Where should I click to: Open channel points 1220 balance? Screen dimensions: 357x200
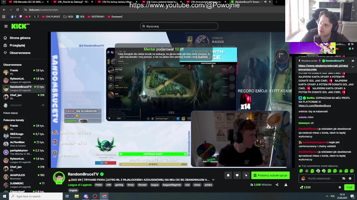tap(305, 187)
